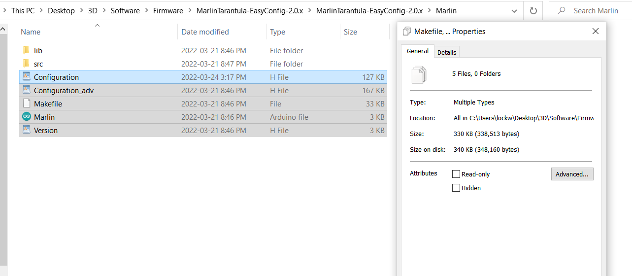
Task: Click the 330 KB size value
Action: tap(486, 134)
